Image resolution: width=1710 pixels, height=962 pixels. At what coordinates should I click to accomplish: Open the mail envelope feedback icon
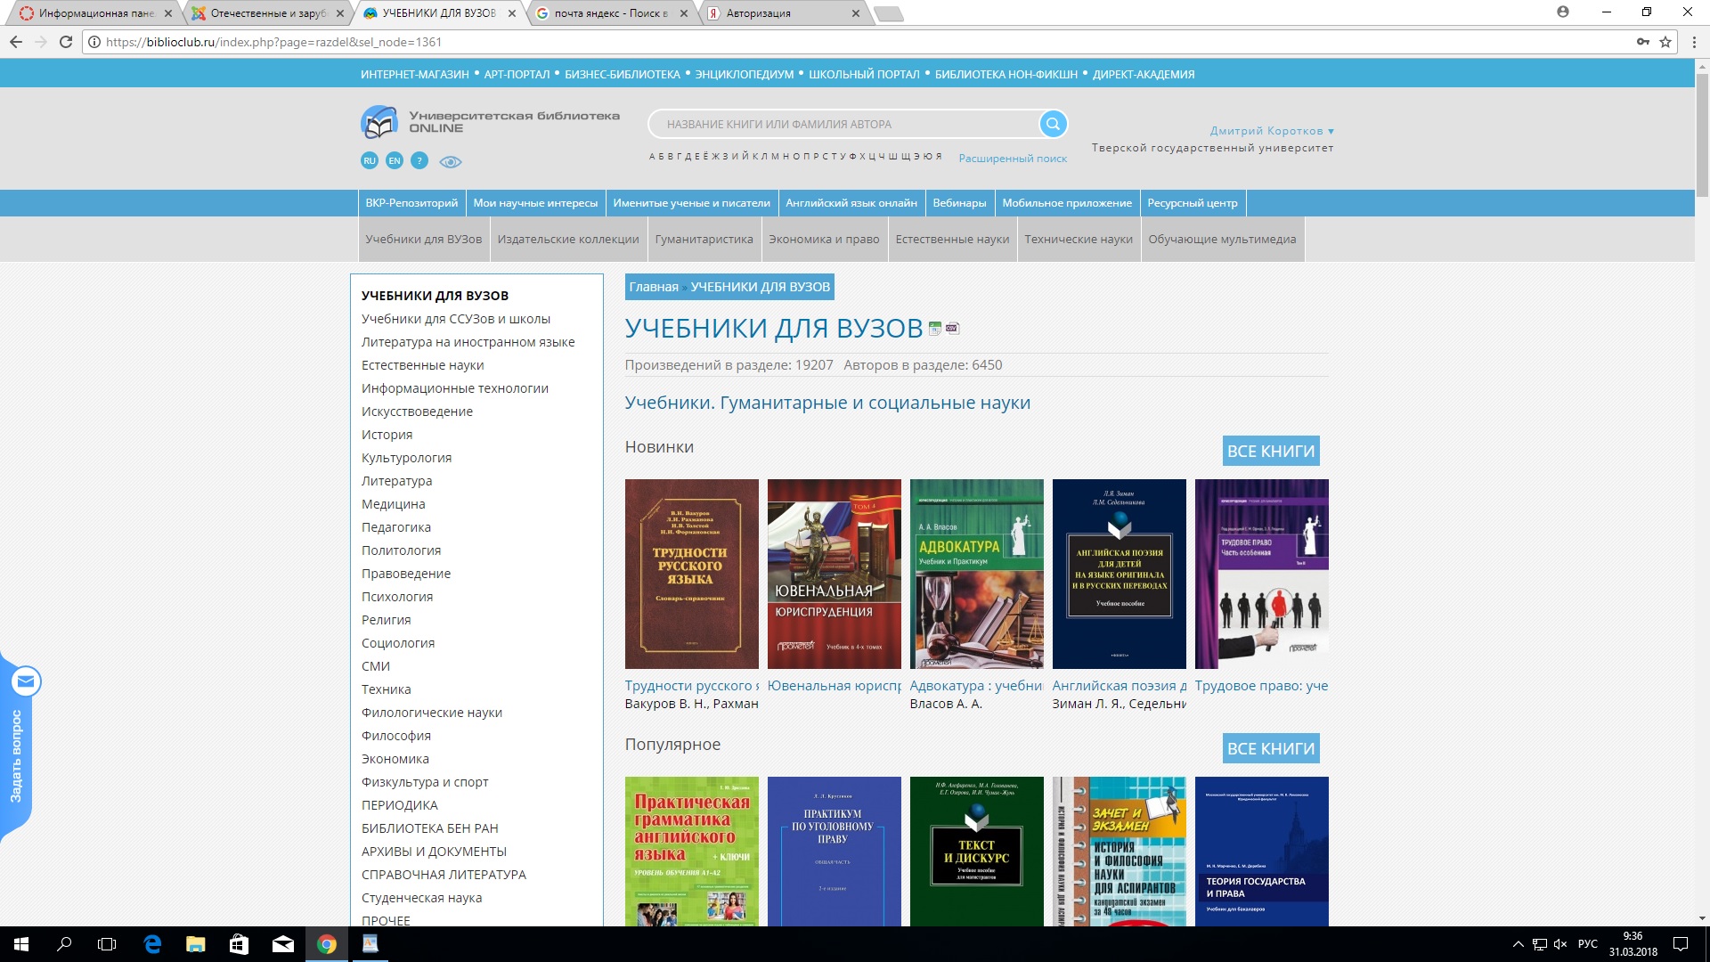click(26, 682)
